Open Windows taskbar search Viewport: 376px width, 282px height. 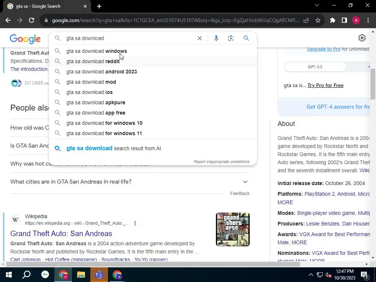coord(26,275)
